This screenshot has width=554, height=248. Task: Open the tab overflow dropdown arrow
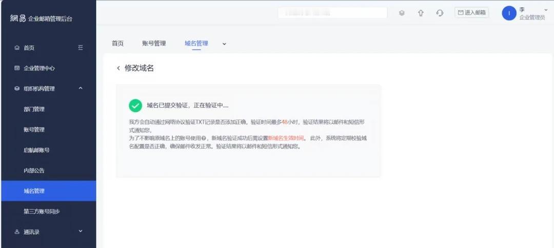pyautogui.click(x=224, y=44)
